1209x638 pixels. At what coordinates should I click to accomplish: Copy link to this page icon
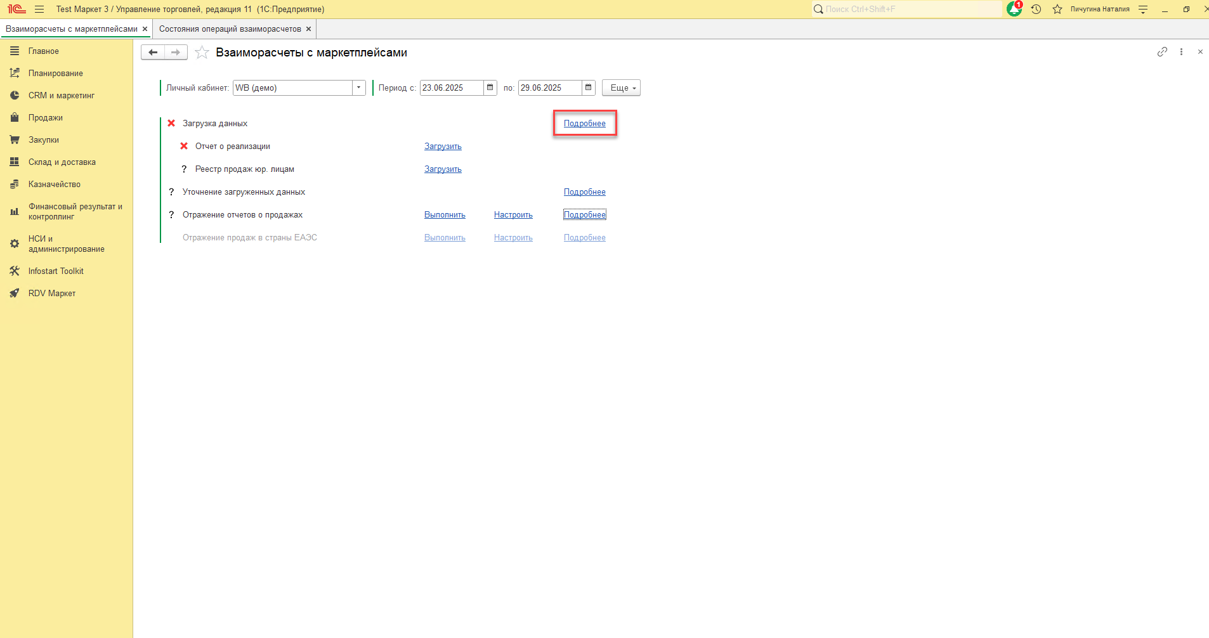click(x=1162, y=52)
